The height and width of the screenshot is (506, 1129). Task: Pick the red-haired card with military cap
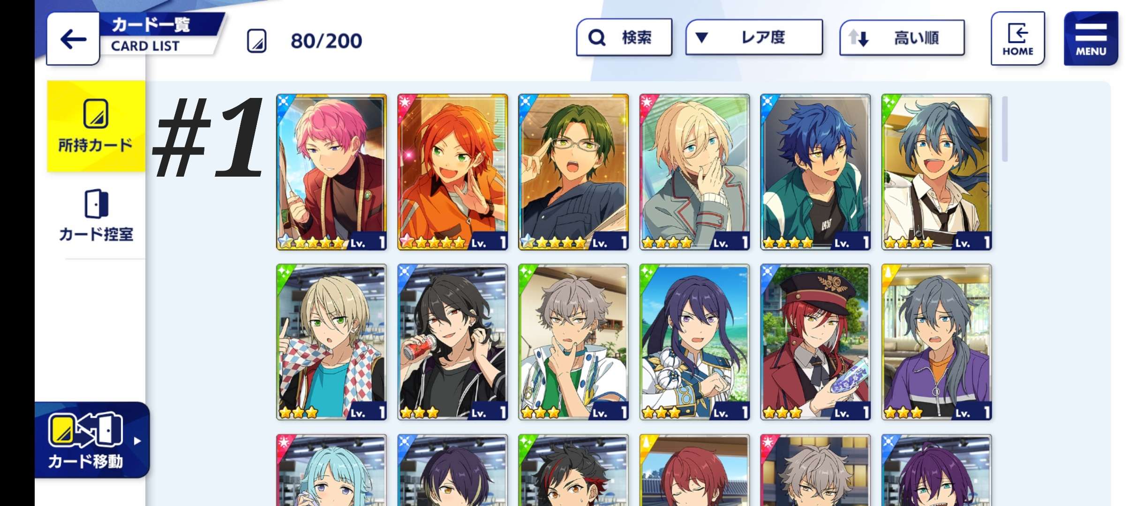815,342
